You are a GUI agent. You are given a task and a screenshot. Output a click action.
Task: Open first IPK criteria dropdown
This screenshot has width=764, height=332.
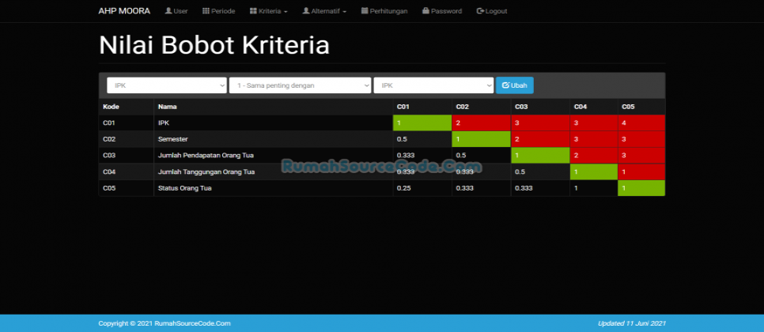coord(167,85)
